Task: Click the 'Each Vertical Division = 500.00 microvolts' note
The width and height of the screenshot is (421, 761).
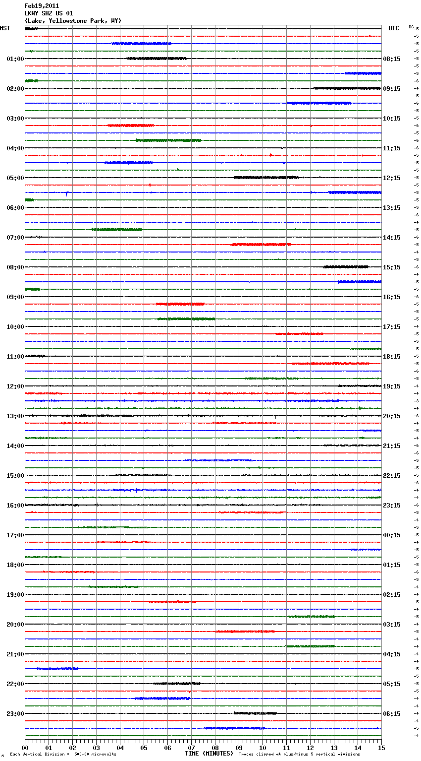Action: [x=63, y=754]
